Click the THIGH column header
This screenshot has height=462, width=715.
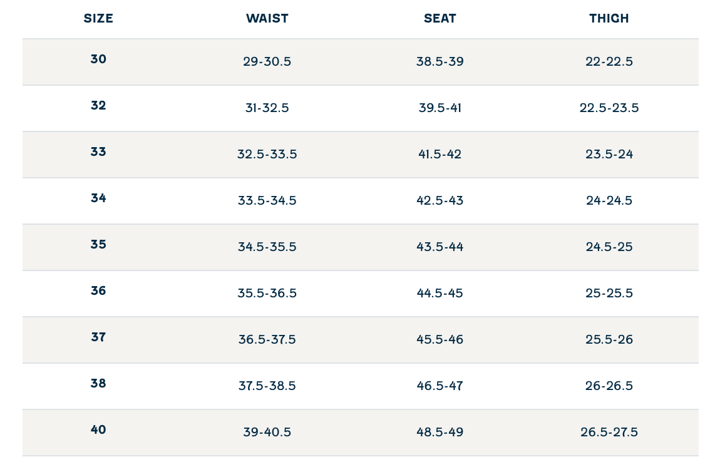tap(609, 18)
